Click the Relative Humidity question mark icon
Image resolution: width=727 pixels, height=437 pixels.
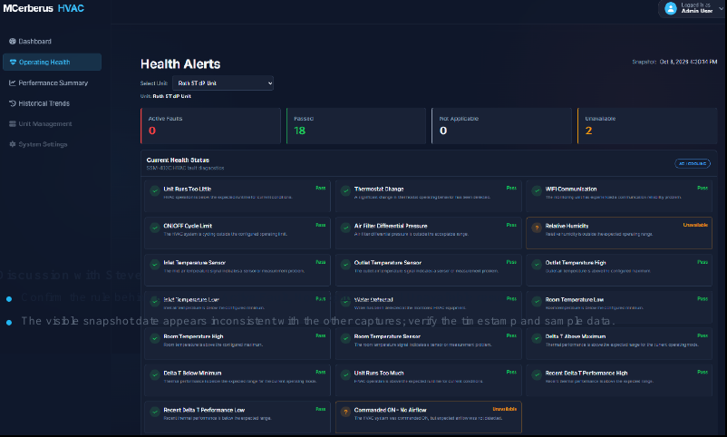pos(537,228)
